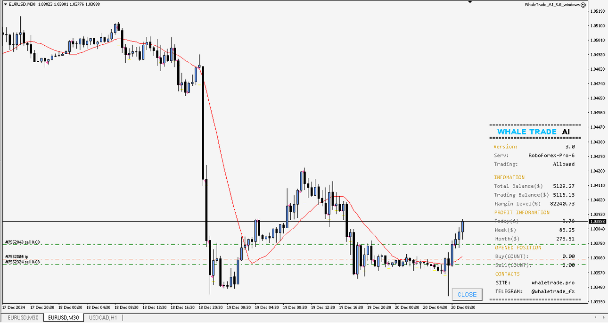Click the Week profit value 83.25
The height and width of the screenshot is (323, 608).
[x=567, y=230]
